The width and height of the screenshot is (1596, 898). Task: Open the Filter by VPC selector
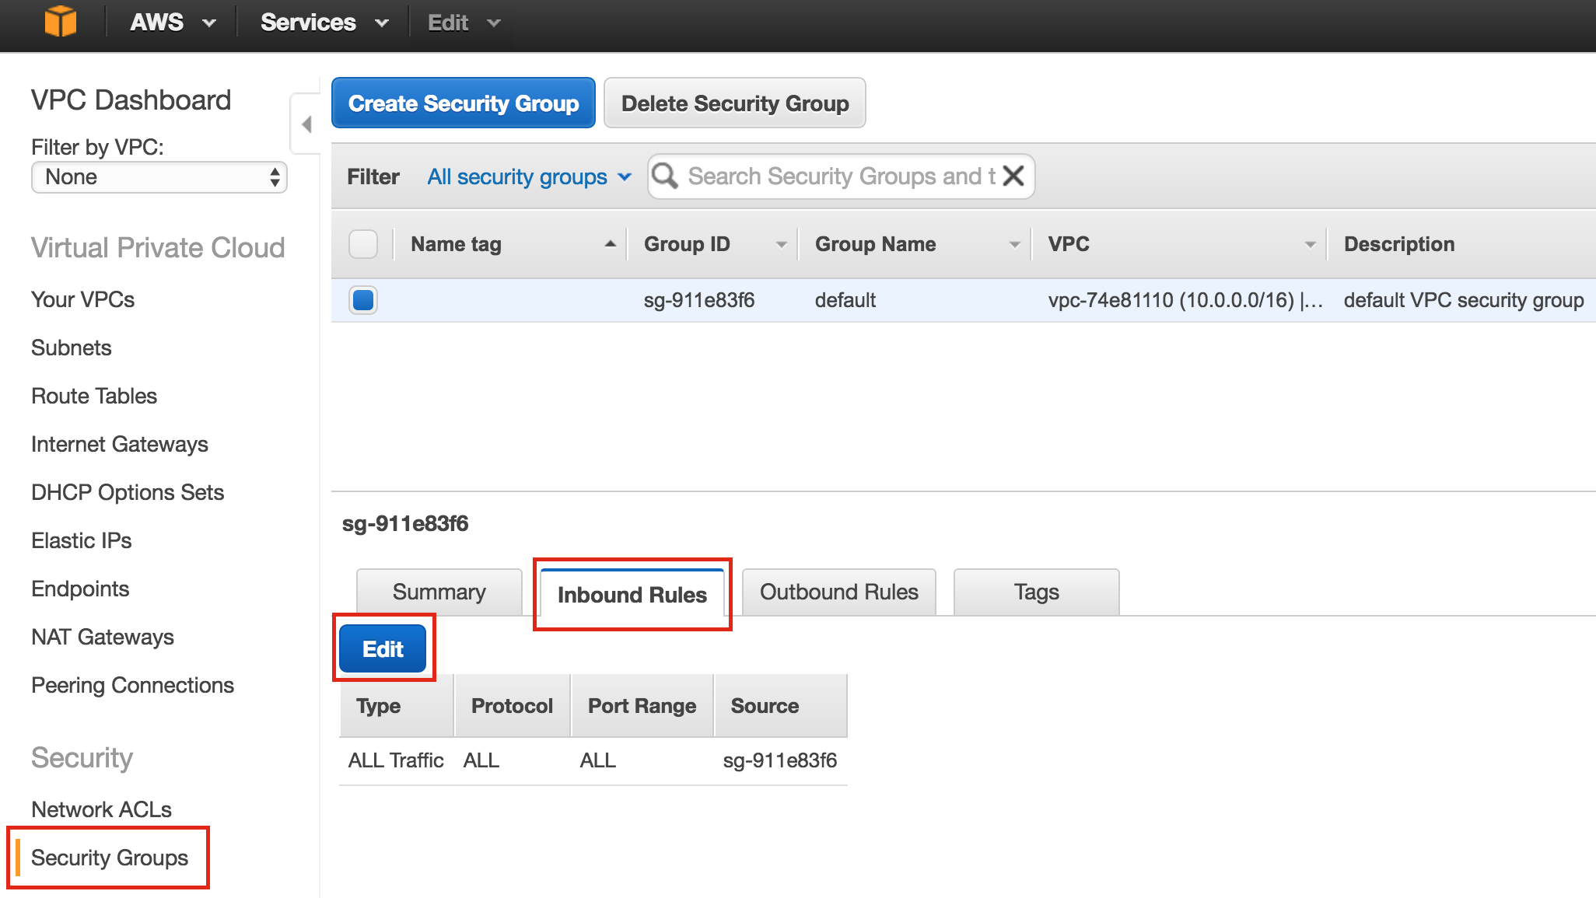(159, 177)
